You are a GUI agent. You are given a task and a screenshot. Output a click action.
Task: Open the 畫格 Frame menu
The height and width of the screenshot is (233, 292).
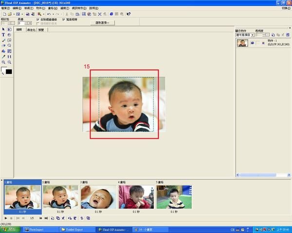(53, 8)
